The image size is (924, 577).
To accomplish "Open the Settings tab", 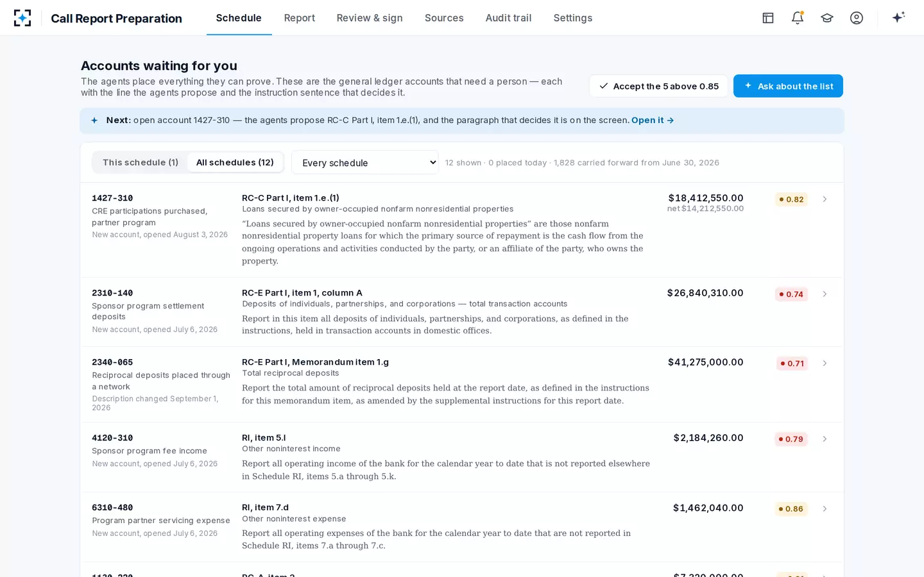I will (x=573, y=18).
